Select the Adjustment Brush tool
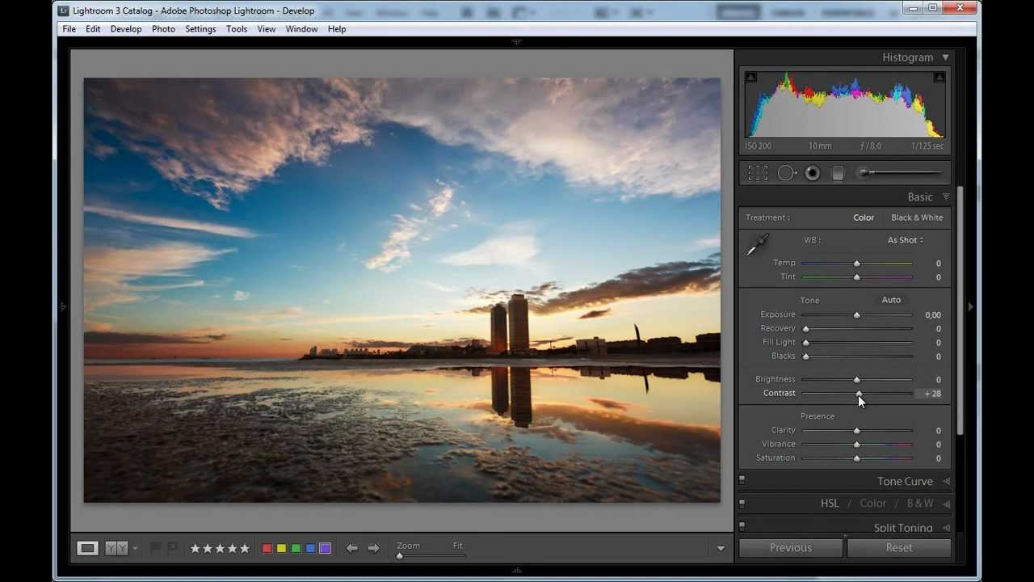 tap(902, 172)
